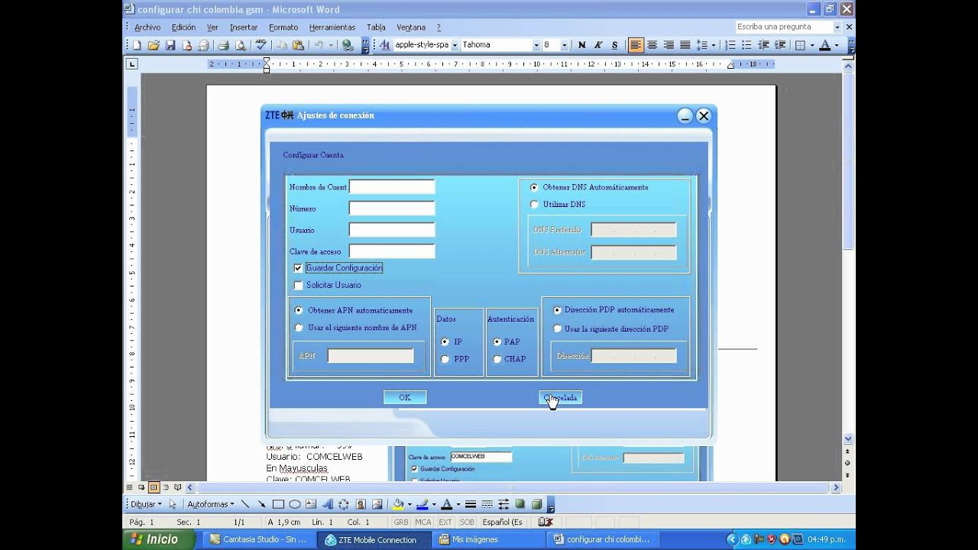The image size is (978, 550).
Task: Click the Cancelada button
Action: 560,397
